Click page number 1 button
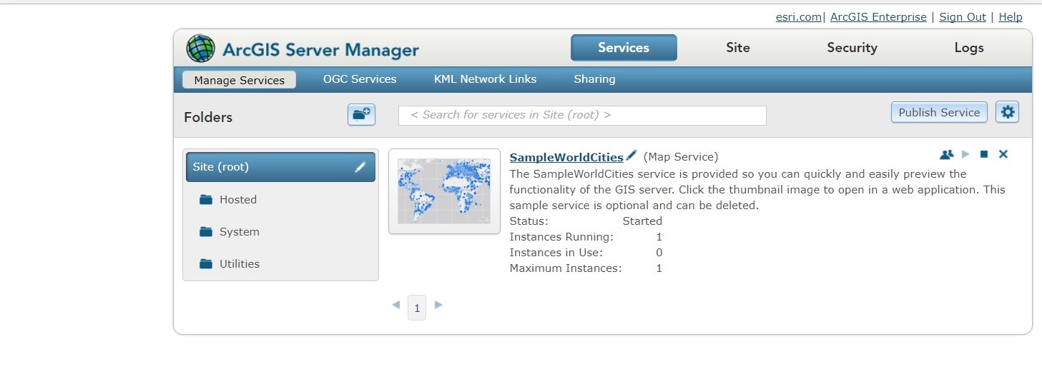The height and width of the screenshot is (379, 1042). coord(417,308)
